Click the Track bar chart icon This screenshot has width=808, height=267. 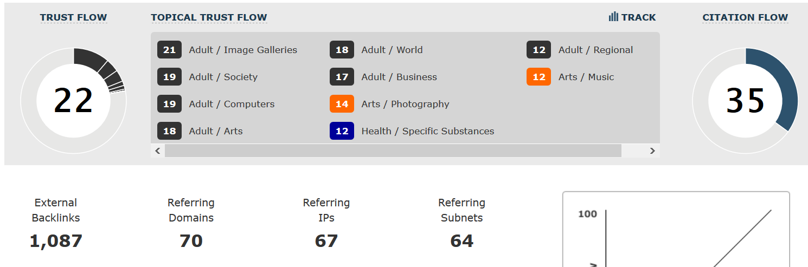[x=613, y=17]
